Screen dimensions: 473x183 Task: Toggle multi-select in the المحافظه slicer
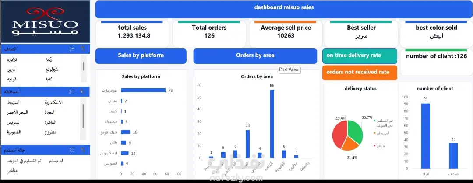(72, 92)
